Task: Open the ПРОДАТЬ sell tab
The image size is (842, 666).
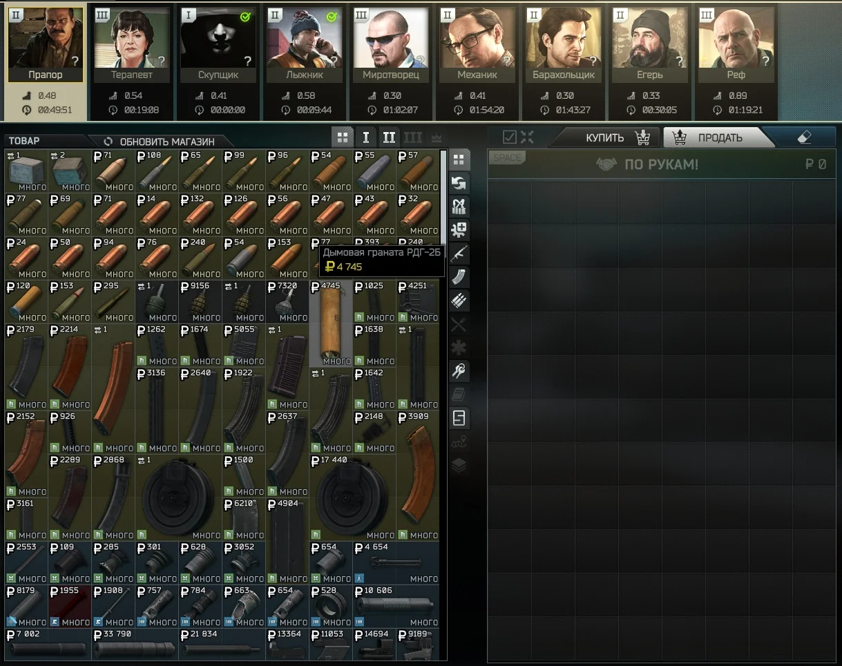Action: 720,137
